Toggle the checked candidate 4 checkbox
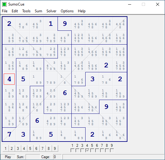The height and width of the screenshot is (160, 165). (87, 150)
